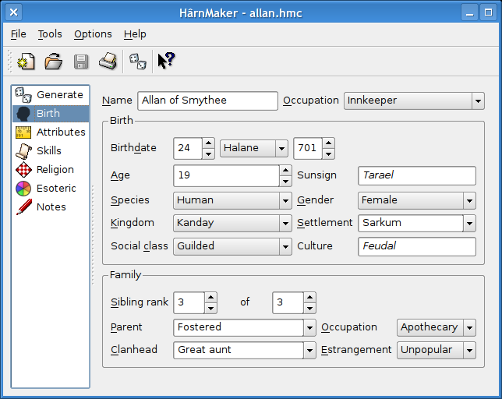This screenshot has width=502, height=399.
Task: Open the Clanhead Great aunt dropdown arrow
Action: pos(309,351)
